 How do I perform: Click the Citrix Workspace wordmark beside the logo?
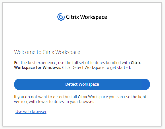tap(86, 17)
